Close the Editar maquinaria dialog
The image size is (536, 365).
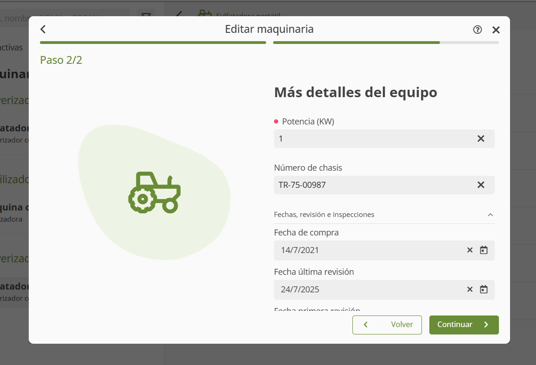(x=496, y=30)
